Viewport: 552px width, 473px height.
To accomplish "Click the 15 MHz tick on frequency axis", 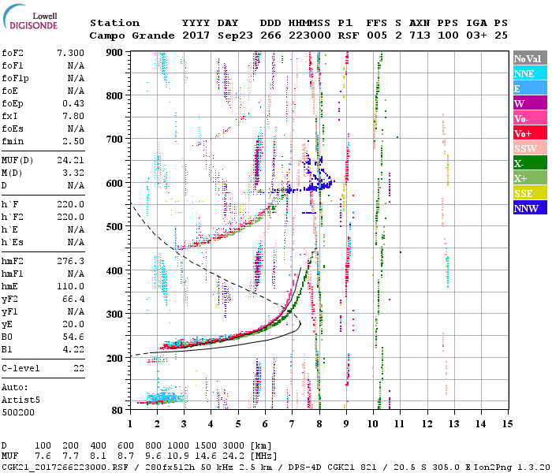I will coord(507,423).
